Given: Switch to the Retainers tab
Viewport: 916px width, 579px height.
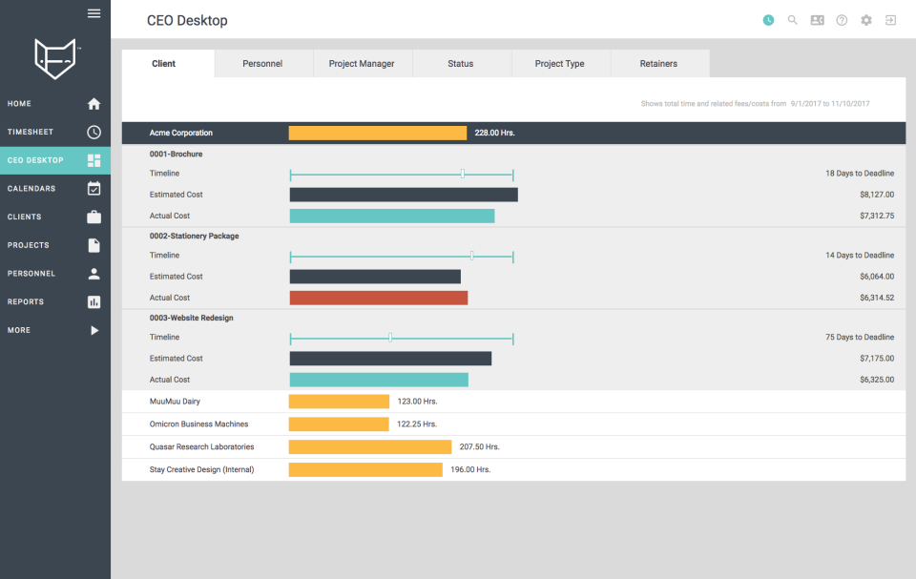Looking at the screenshot, I should pyautogui.click(x=658, y=64).
